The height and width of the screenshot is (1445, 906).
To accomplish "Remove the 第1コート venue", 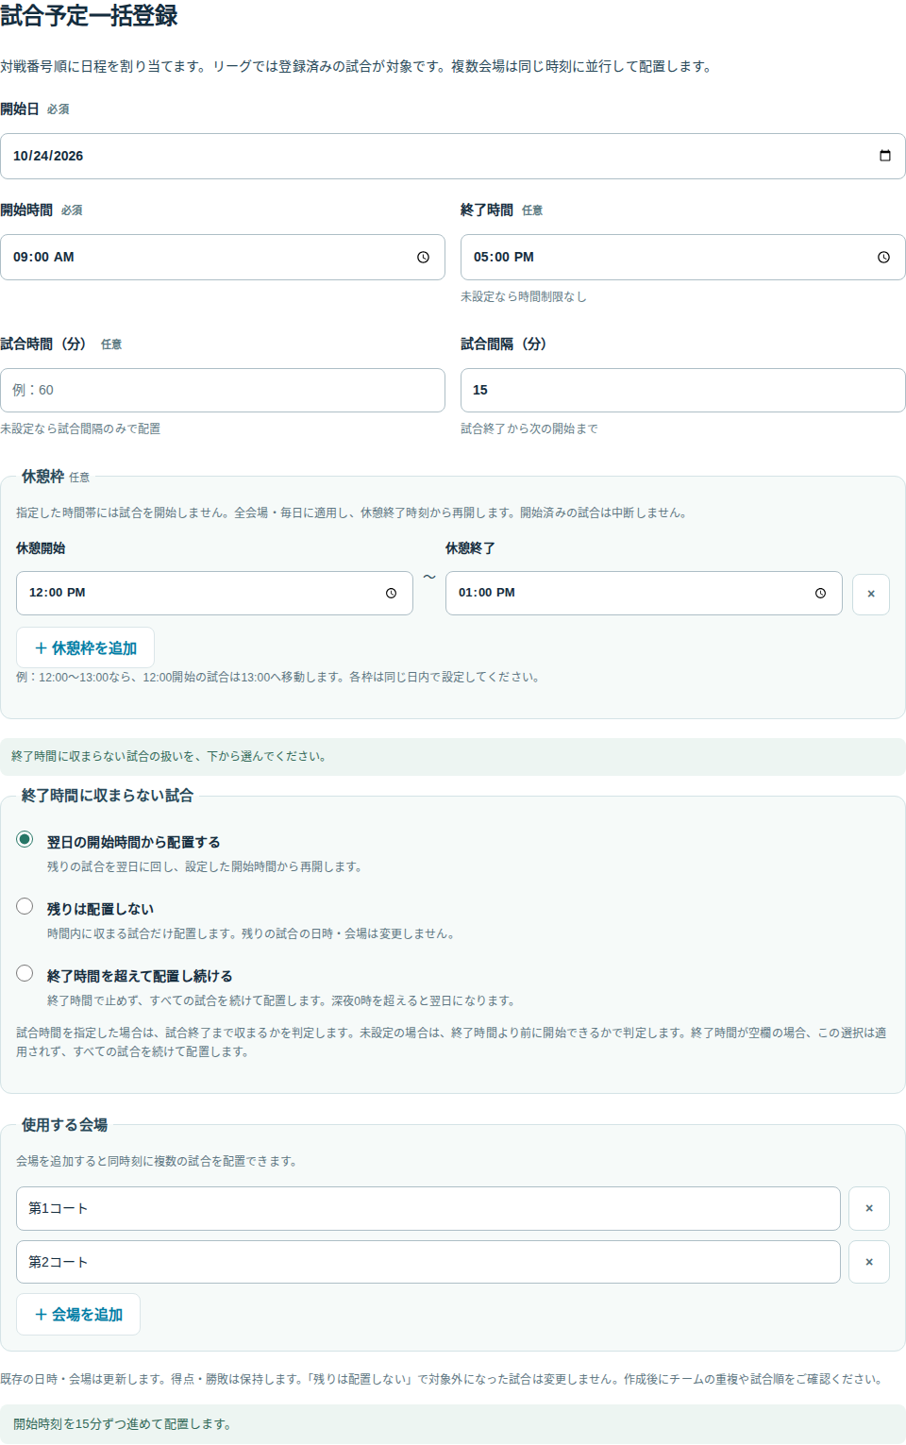I will 869,1208.
